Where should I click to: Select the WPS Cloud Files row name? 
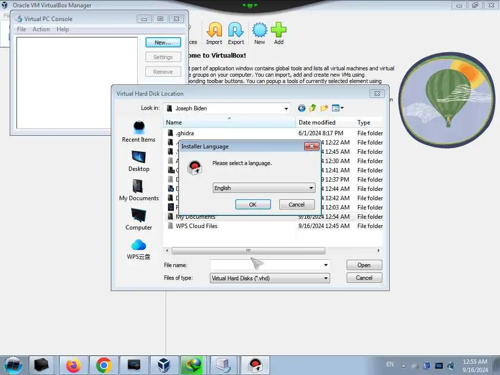(196, 226)
